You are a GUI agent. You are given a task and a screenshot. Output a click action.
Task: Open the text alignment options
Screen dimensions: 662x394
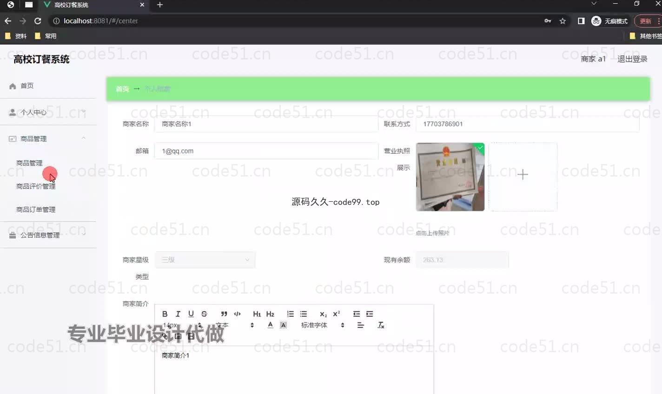pyautogui.click(x=360, y=325)
